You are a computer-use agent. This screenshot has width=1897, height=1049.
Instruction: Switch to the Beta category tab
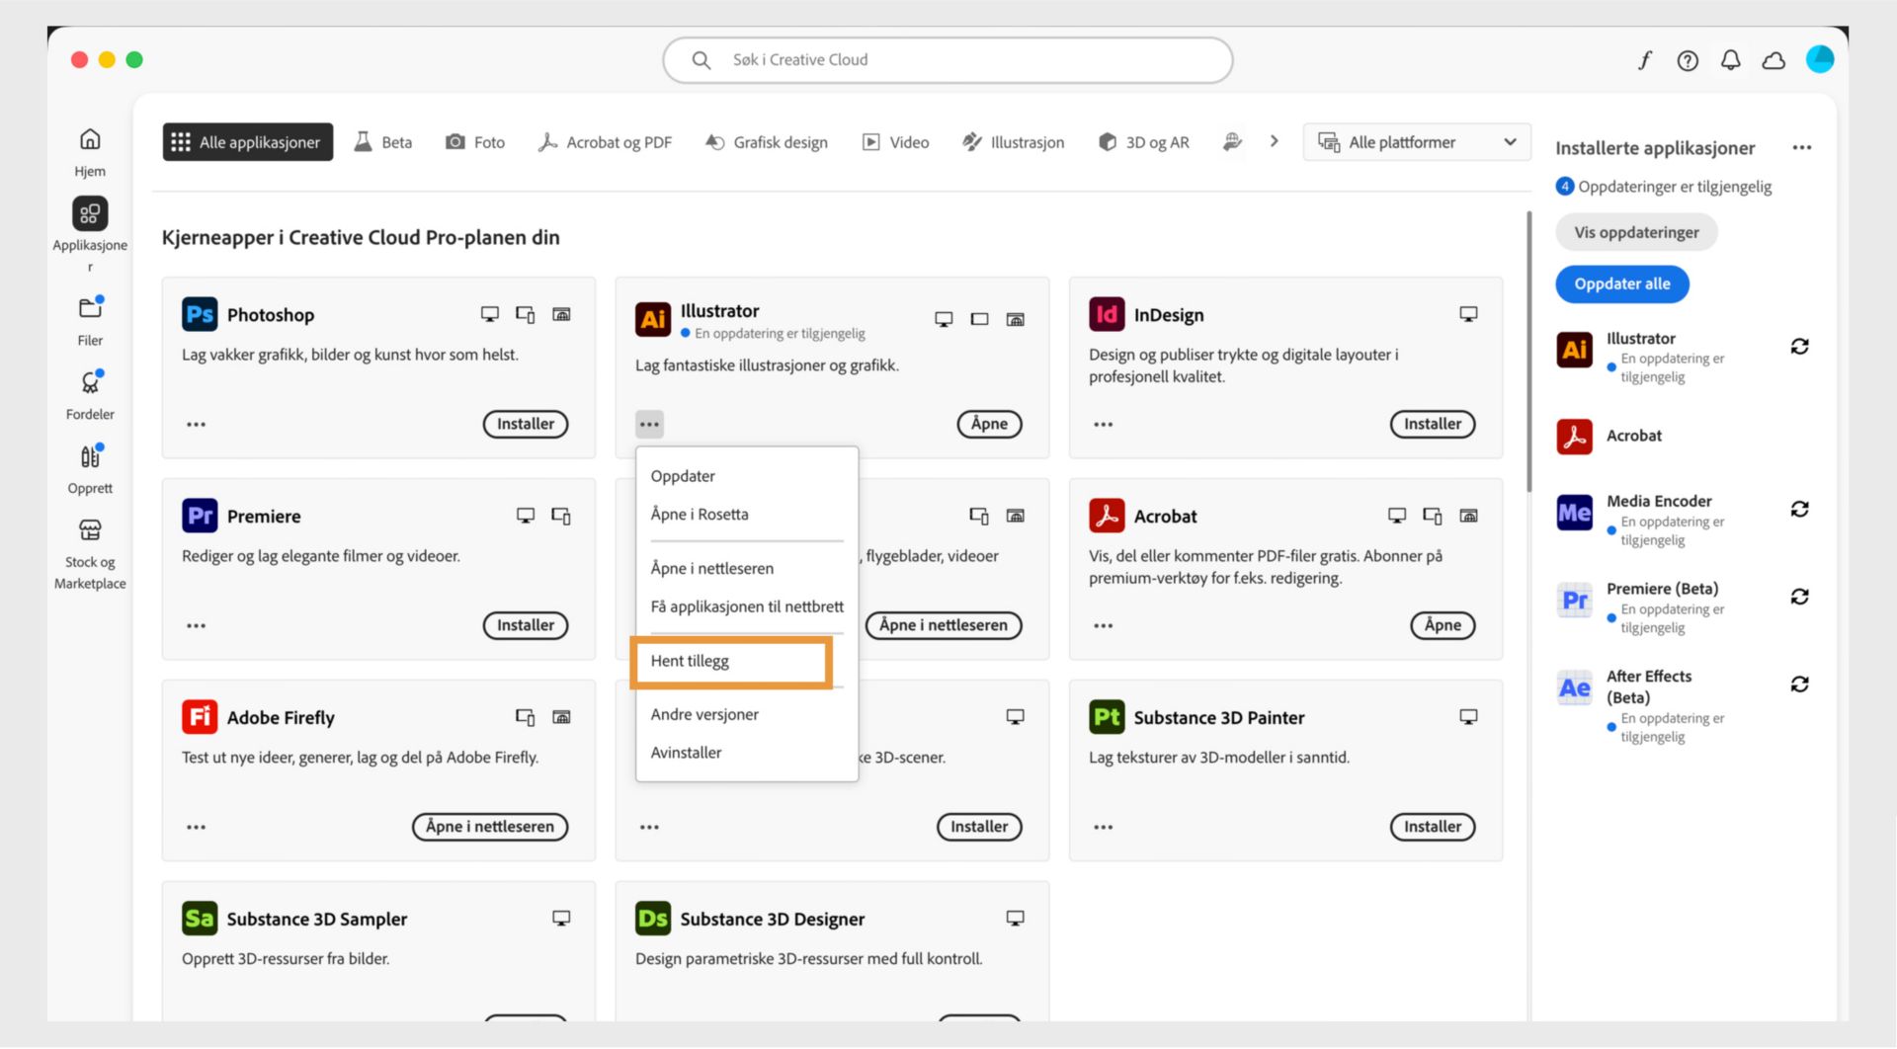[x=383, y=142]
